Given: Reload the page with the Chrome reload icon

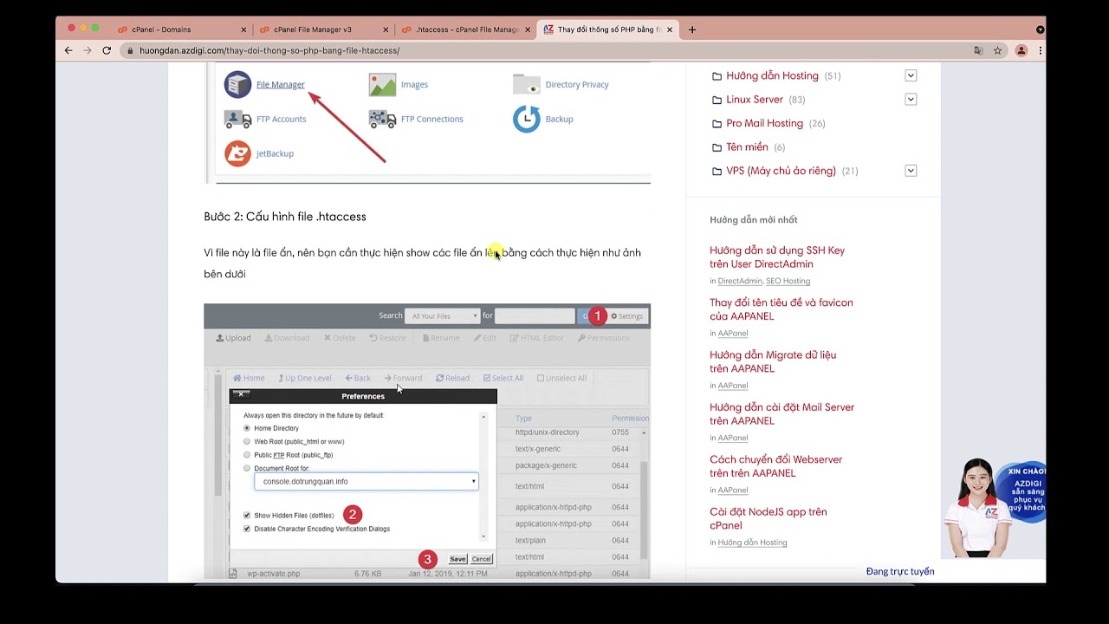Looking at the screenshot, I should point(107,50).
